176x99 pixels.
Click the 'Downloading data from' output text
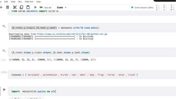pos(22,34)
